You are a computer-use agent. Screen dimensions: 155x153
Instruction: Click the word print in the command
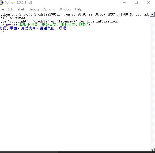pyautogui.click(x=11, y=25)
